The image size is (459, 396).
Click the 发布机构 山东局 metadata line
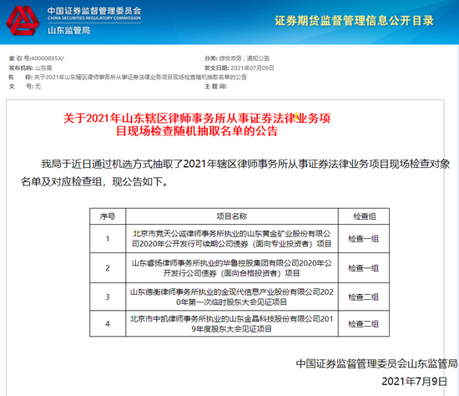coord(30,68)
